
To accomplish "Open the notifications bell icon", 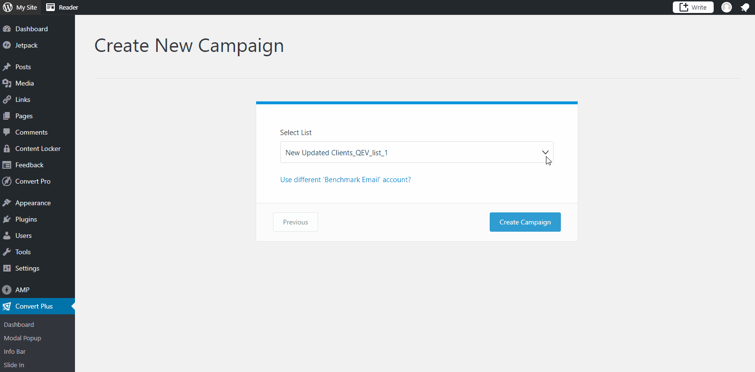I will point(745,7).
